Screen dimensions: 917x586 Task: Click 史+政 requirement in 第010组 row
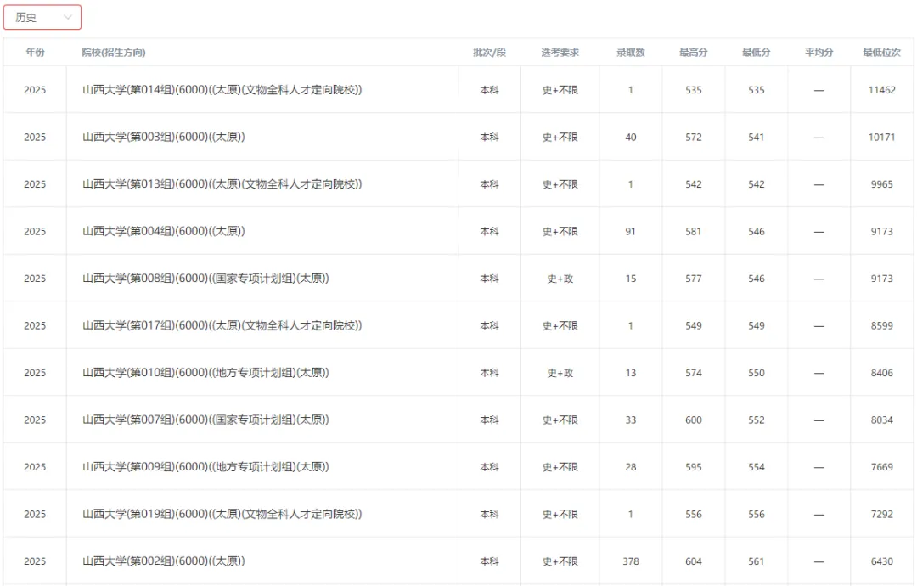point(560,373)
